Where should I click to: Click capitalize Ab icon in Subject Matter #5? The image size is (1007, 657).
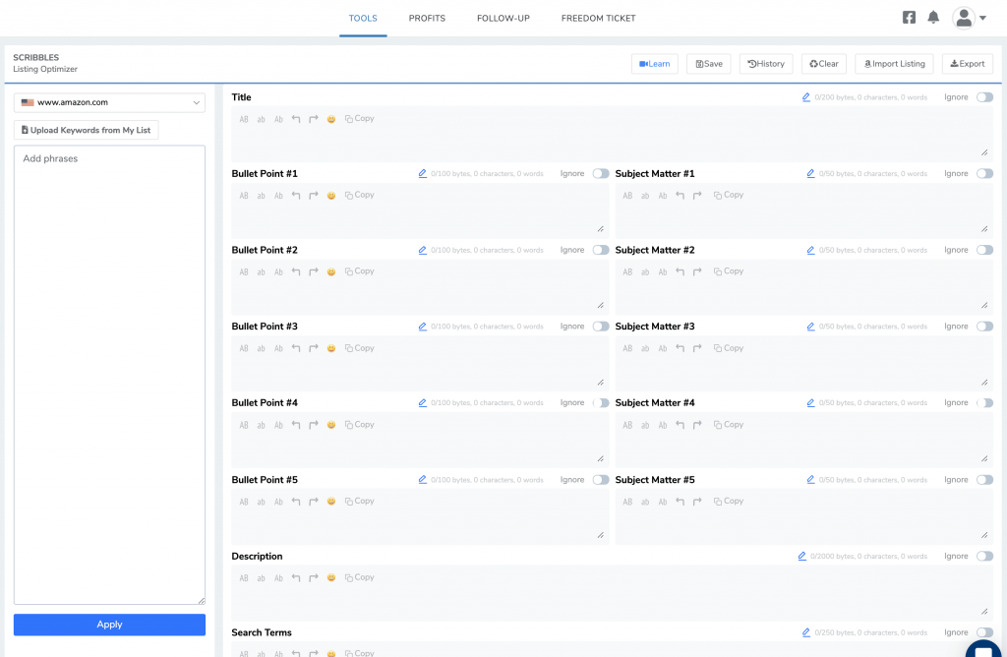pos(663,502)
